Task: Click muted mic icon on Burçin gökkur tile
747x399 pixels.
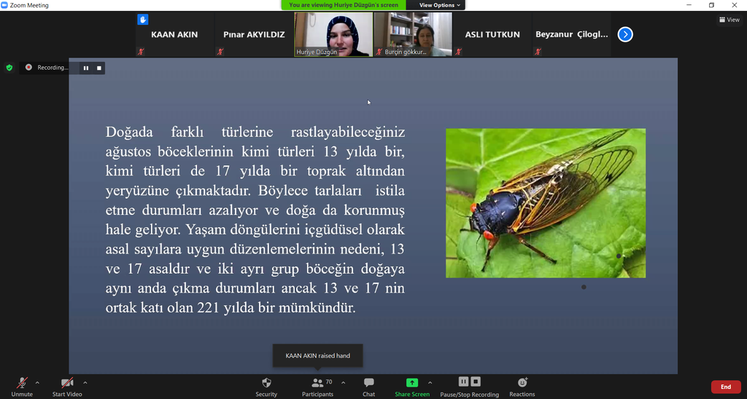Action: click(x=379, y=52)
